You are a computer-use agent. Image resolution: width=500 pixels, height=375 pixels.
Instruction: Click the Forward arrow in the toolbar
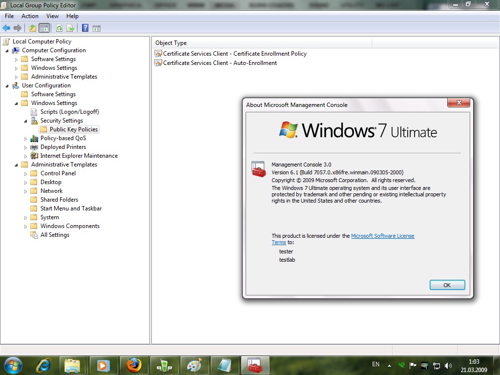[18, 28]
